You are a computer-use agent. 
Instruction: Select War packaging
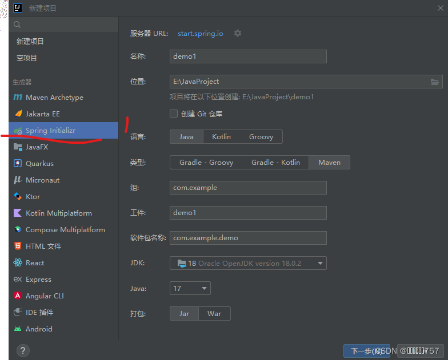tap(214, 314)
